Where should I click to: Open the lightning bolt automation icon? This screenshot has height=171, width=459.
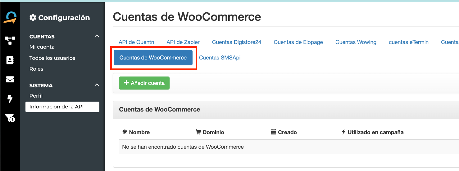point(10,99)
